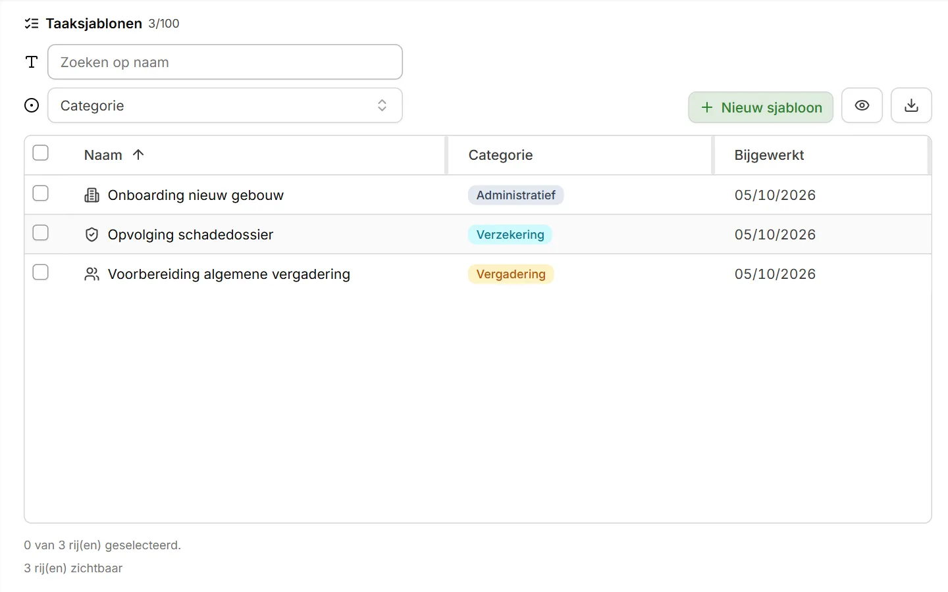Image resolution: width=948 pixels, height=592 pixels.
Task: Tick the Voorbereiding algemene vergadering row checkbox
Action: [x=41, y=272]
